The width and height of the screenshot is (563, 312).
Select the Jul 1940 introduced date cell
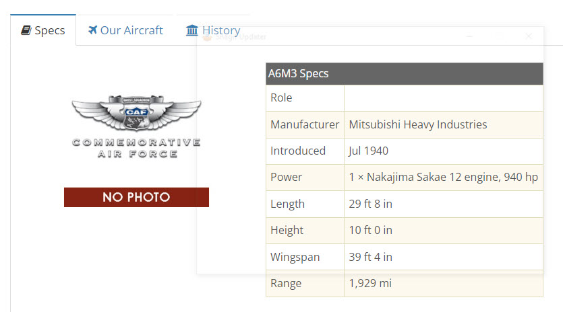pyautogui.click(x=369, y=151)
